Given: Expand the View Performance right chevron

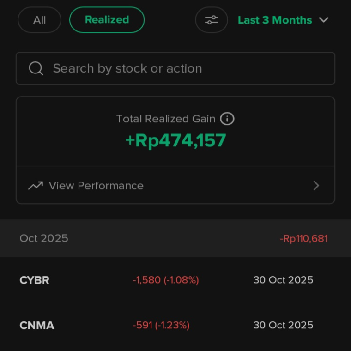Looking at the screenshot, I should click(x=316, y=186).
